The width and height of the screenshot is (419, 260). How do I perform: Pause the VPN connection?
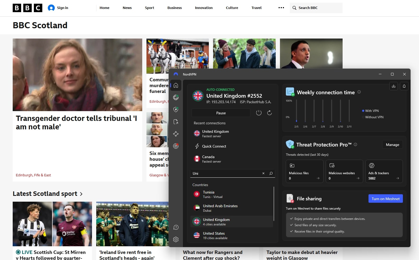[221, 113]
